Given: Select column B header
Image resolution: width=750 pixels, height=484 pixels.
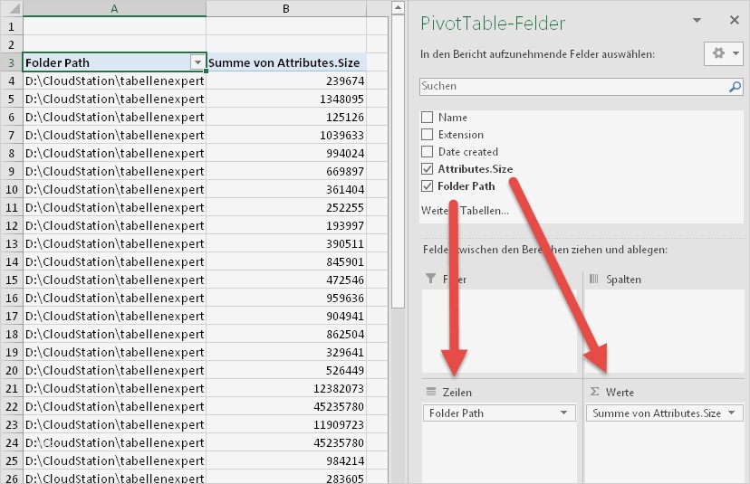Looking at the screenshot, I should tap(286, 8).
